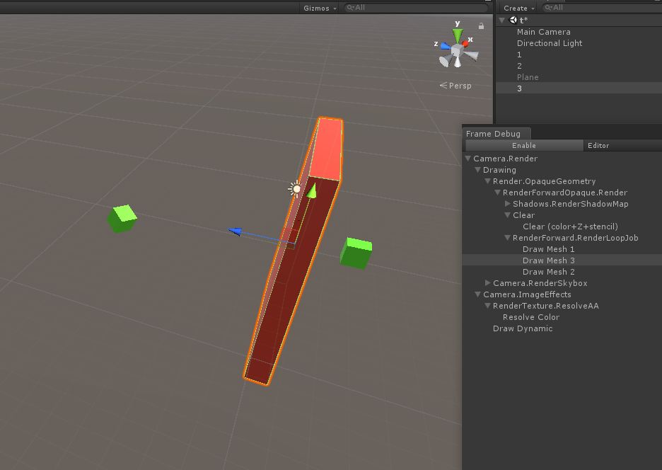The height and width of the screenshot is (470, 662).
Task: Open the Gizmos dropdown menu
Action: tap(320, 8)
